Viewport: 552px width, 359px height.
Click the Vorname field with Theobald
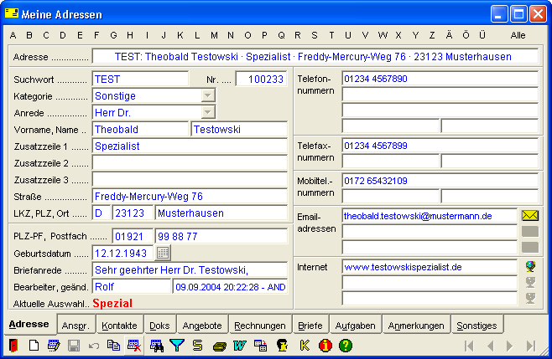coord(140,129)
